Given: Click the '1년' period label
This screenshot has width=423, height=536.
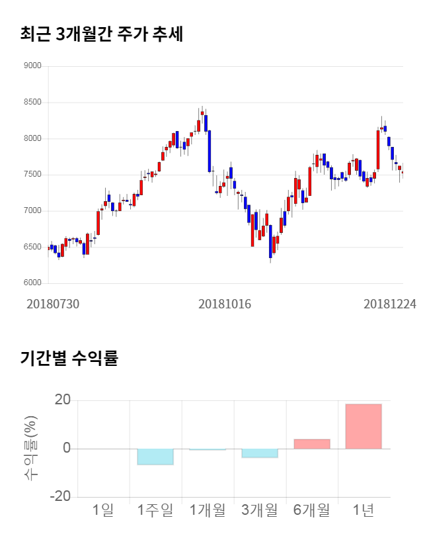Looking at the screenshot, I should 363,510.
